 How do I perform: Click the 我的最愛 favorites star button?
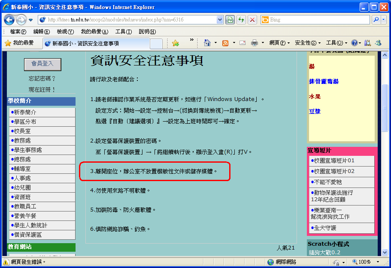coord(19,43)
